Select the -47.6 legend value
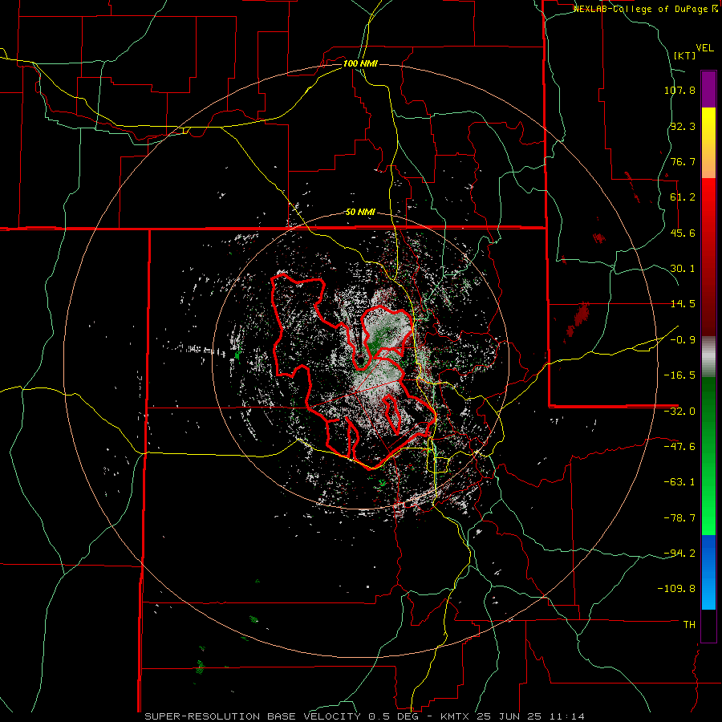This screenshot has height=722, width=722. coord(679,447)
